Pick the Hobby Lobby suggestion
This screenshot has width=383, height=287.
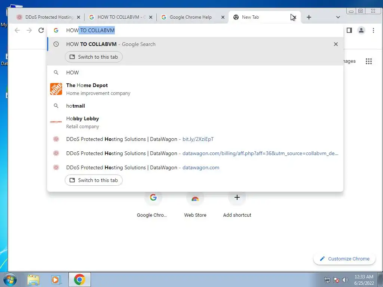point(195,122)
